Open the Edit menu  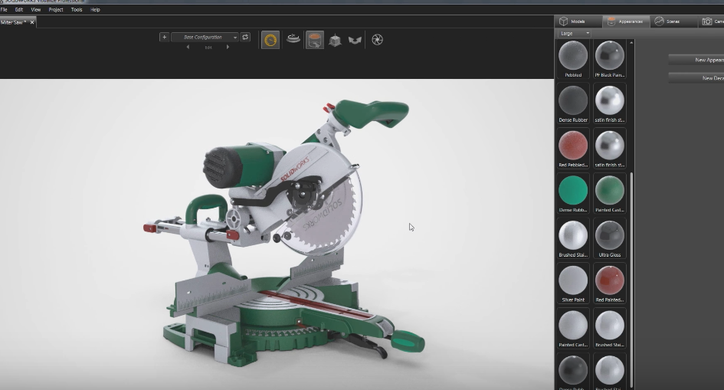click(19, 9)
